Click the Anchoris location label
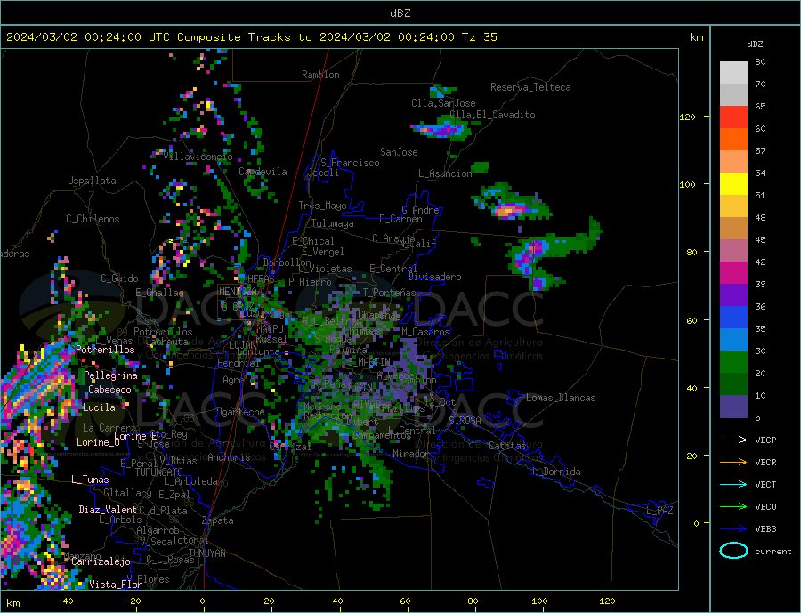This screenshot has height=613, width=801. 229,457
